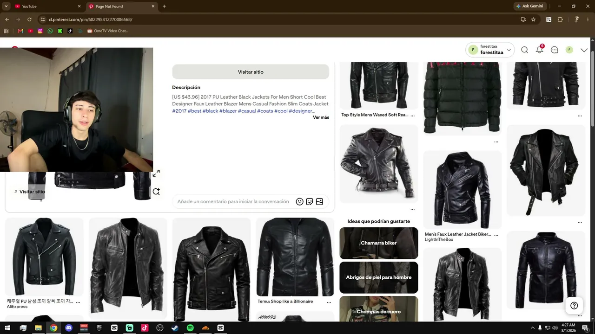
Task: Switch to the Page Not Found tab
Action: pyautogui.click(x=122, y=6)
